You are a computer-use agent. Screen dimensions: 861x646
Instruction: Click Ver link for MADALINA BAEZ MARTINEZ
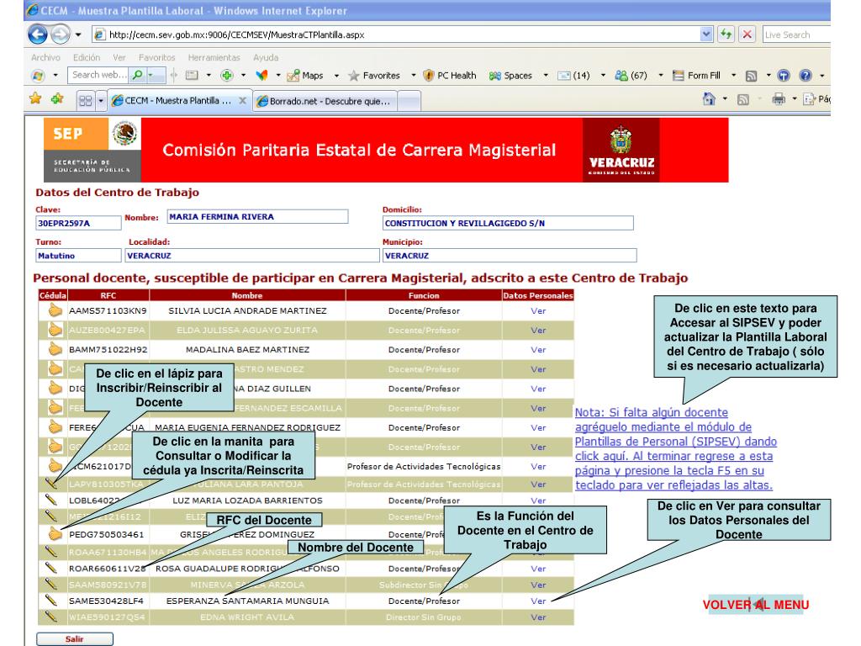(538, 349)
